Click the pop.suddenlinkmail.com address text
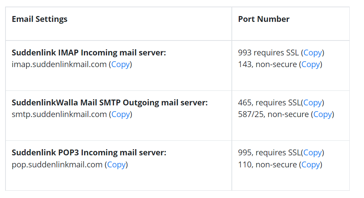364x198 pixels. [57, 165]
